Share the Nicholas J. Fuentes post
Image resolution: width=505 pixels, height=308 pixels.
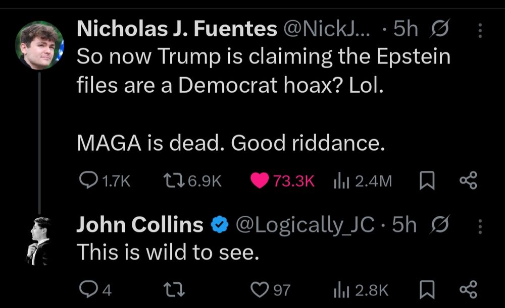tap(468, 181)
